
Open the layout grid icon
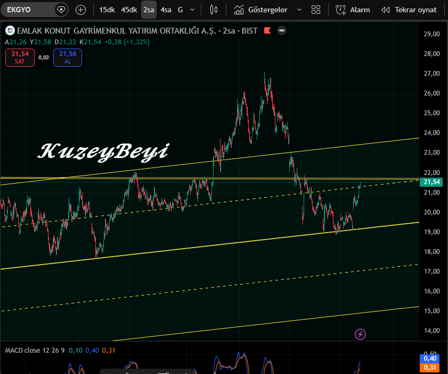pyautogui.click(x=316, y=9)
